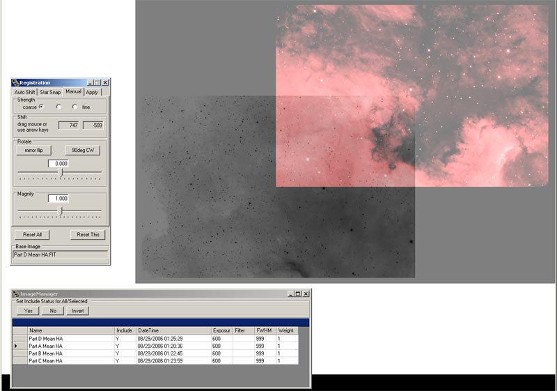The image size is (557, 391).
Task: Sort by the DateTime column header
Action: click(x=173, y=330)
